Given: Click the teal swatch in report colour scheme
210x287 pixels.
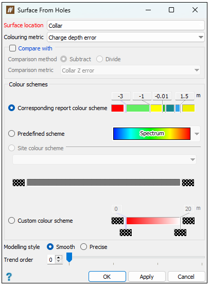Looking at the screenshot, I should click(170, 108).
